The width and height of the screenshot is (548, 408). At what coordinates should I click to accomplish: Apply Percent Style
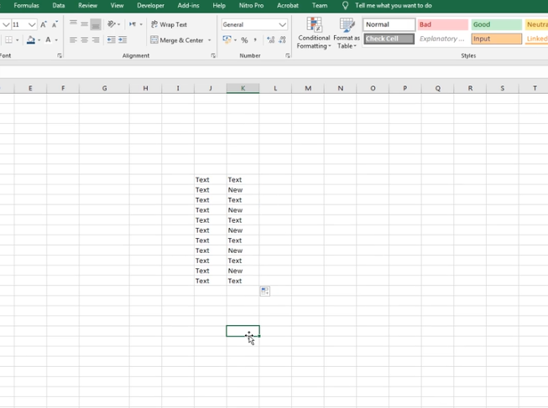[244, 40]
